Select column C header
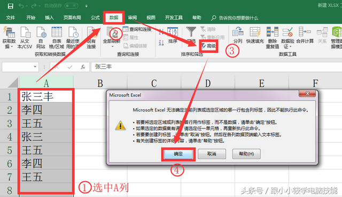This screenshot has height=197, width=342. (x=154, y=83)
